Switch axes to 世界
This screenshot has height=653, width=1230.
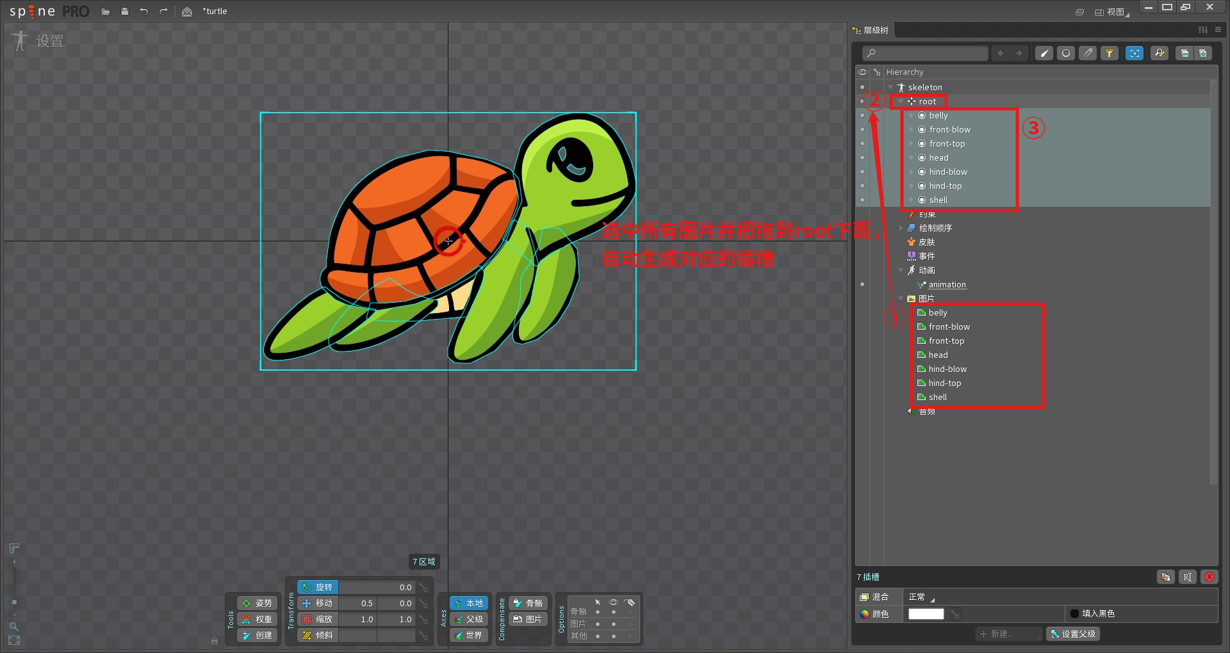(468, 635)
